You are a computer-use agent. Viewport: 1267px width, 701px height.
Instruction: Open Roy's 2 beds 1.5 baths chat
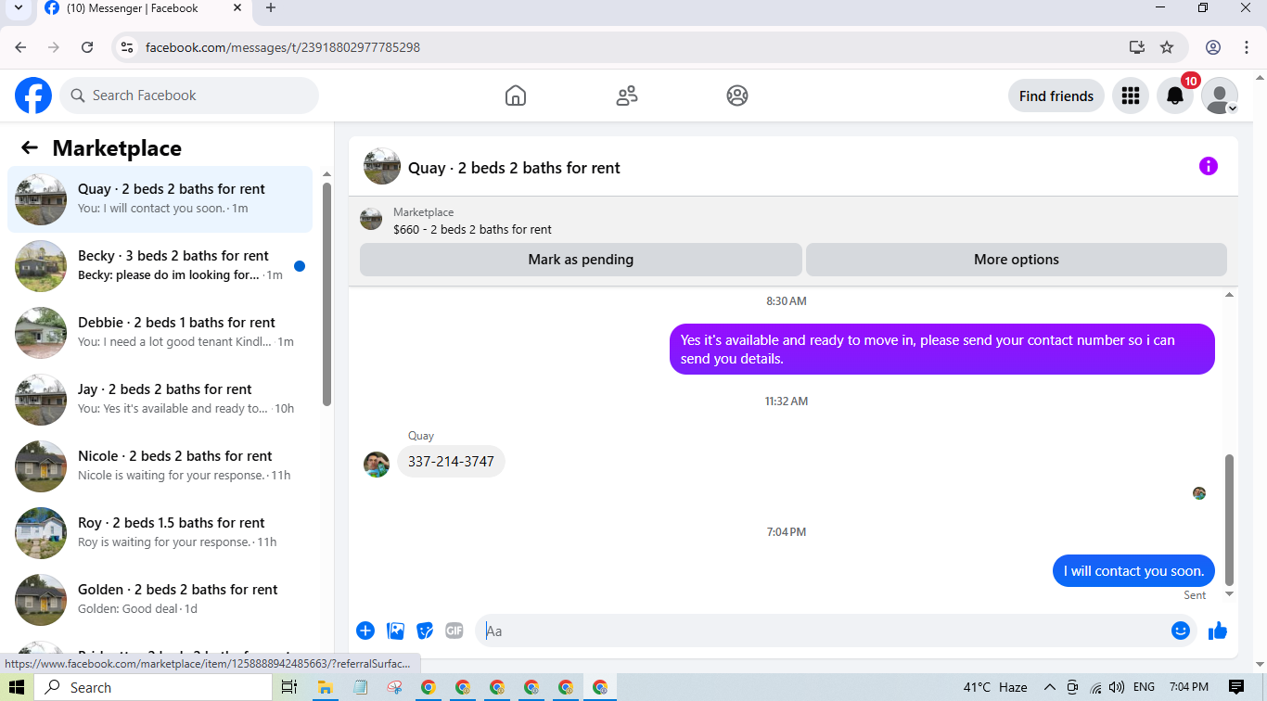click(x=160, y=533)
